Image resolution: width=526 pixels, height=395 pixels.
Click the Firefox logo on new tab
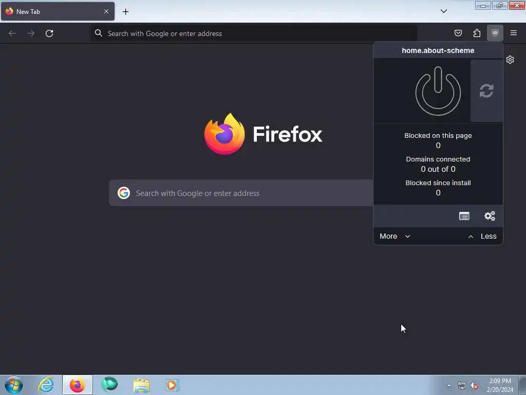(264, 134)
